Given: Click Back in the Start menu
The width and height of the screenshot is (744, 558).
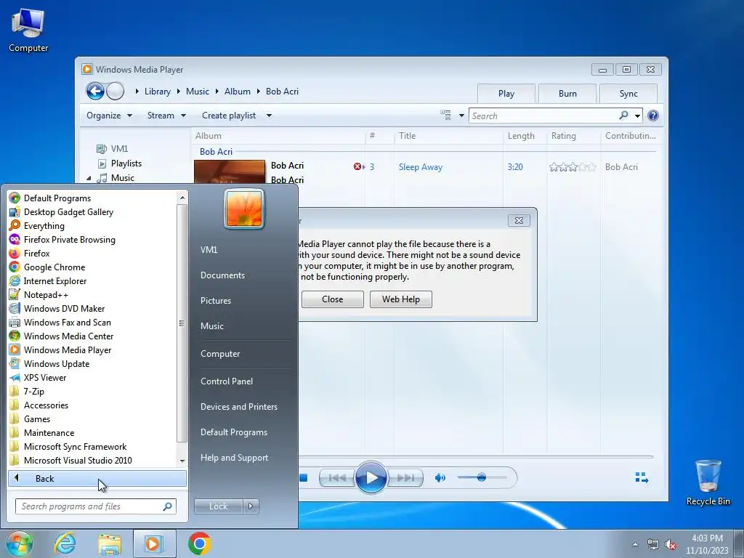Looking at the screenshot, I should click(97, 478).
